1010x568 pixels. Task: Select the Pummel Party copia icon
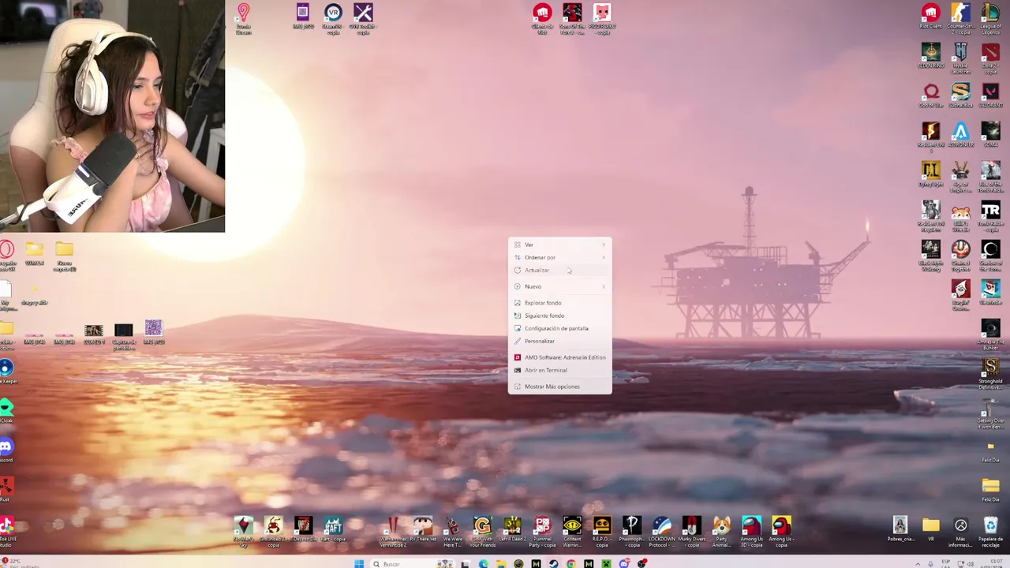coord(542,531)
